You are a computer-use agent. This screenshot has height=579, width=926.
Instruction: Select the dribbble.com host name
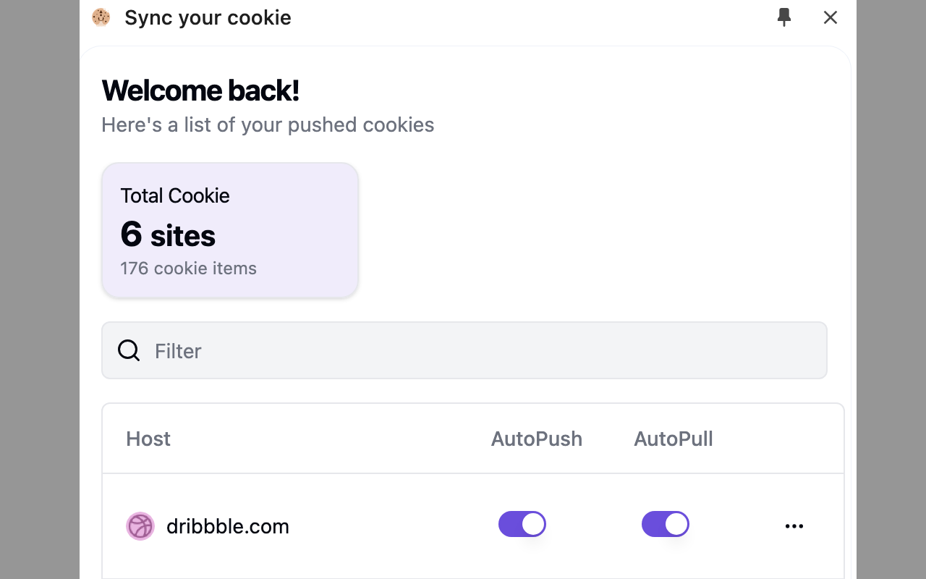click(x=228, y=526)
